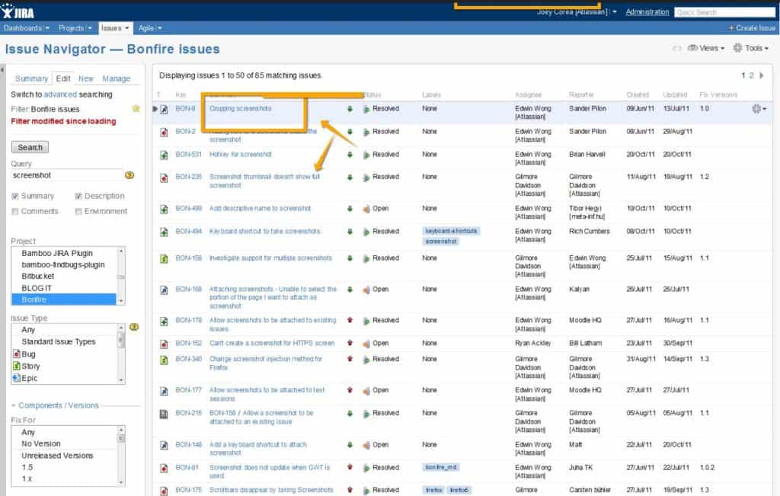Click the Issue Type list scrollbar
The image size is (780, 496).
pos(120,354)
